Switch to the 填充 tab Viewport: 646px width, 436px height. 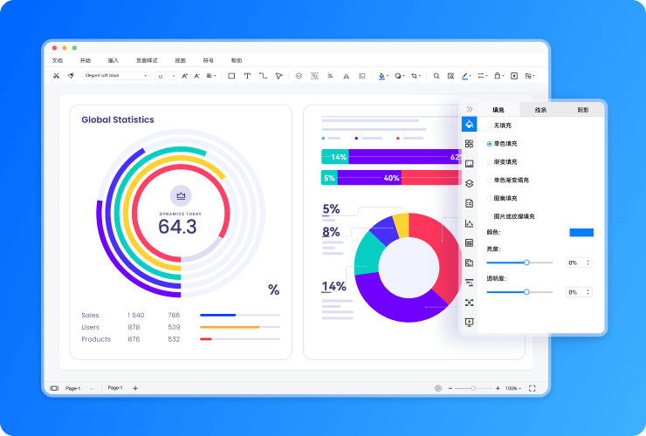point(498,110)
